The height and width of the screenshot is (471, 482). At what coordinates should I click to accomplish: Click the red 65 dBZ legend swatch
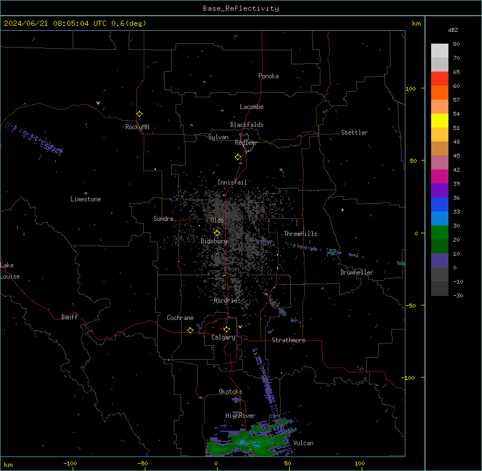(440, 79)
